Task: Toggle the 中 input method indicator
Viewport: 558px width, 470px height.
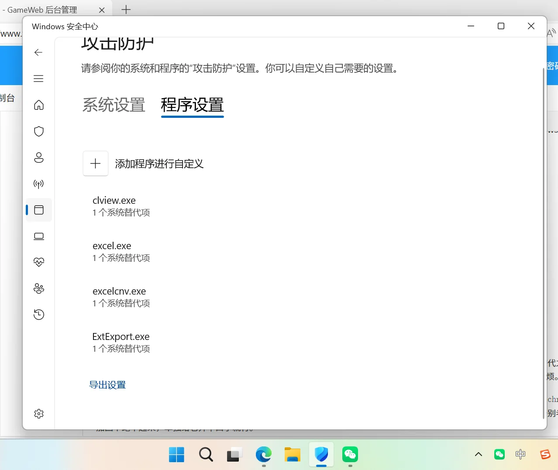Action: tap(520, 455)
